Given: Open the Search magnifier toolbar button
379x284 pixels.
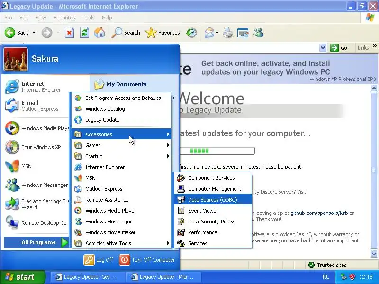Looking at the screenshot, I should (x=126, y=33).
